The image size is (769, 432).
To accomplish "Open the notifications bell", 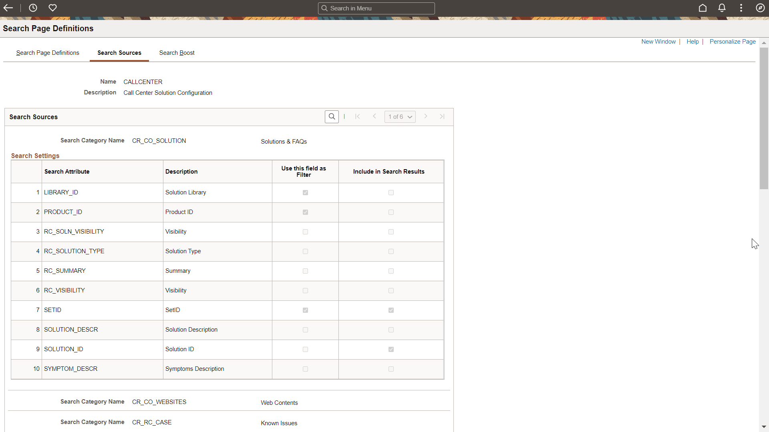I will [722, 8].
